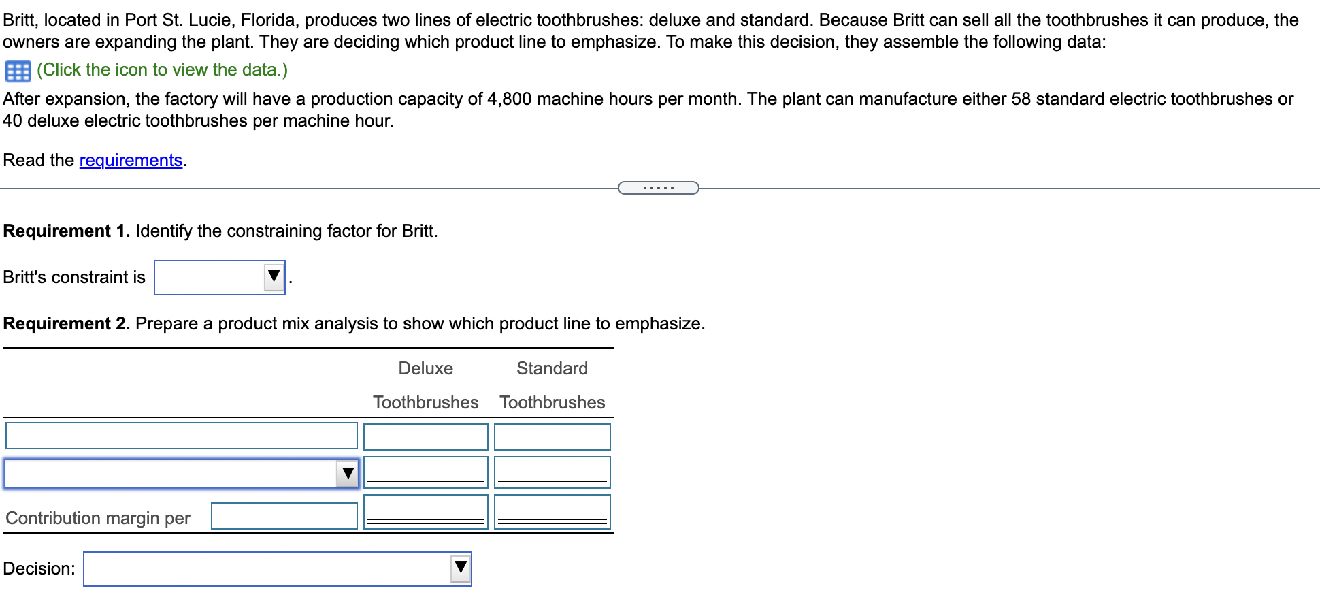
Task: Click the Deluxe input on the second row
Action: pos(425,472)
